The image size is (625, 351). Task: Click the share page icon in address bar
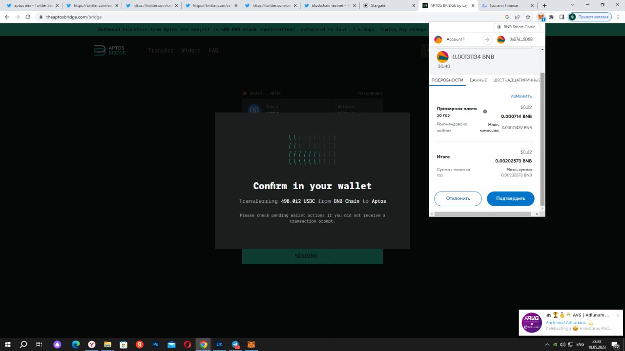point(518,17)
